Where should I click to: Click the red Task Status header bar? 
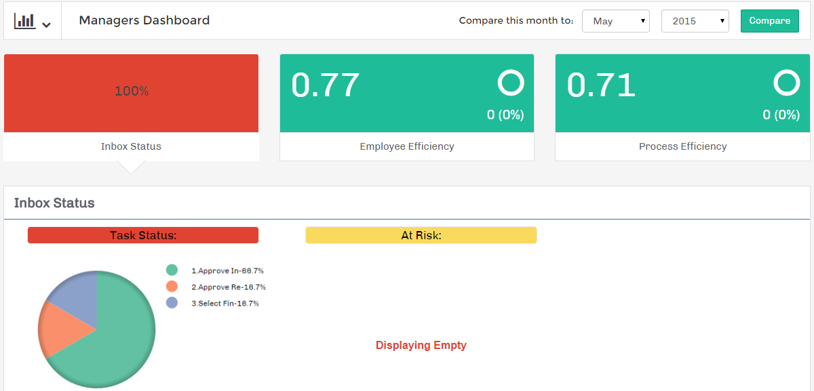click(143, 235)
